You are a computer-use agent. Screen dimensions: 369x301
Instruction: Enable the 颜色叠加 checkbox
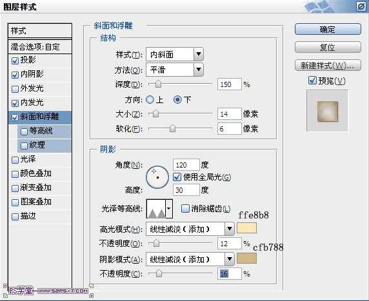[x=15, y=174]
